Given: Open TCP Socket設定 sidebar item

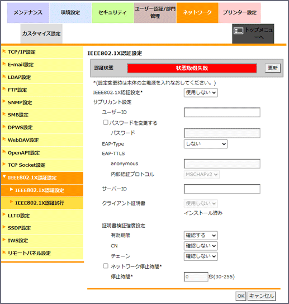Looking at the screenshot, I should click(x=42, y=165).
